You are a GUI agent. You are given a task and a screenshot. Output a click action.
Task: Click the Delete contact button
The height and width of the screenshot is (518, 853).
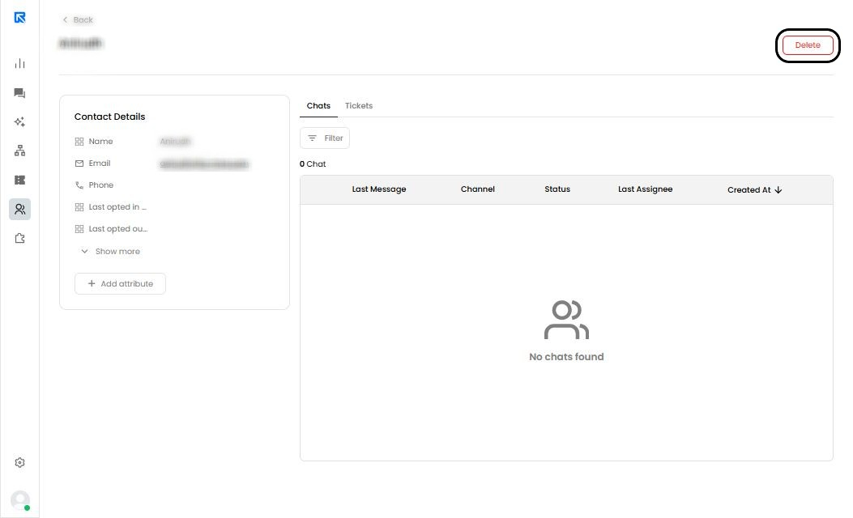pos(808,45)
